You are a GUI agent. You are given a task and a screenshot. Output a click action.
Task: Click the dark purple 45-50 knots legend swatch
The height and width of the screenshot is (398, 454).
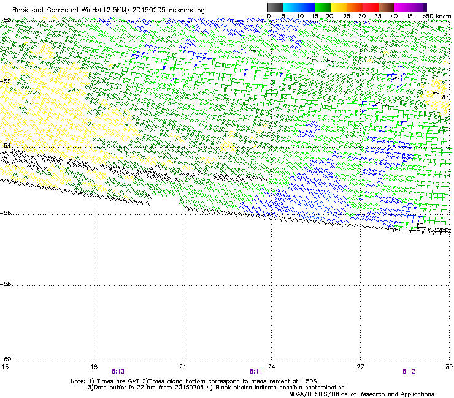click(x=418, y=7)
